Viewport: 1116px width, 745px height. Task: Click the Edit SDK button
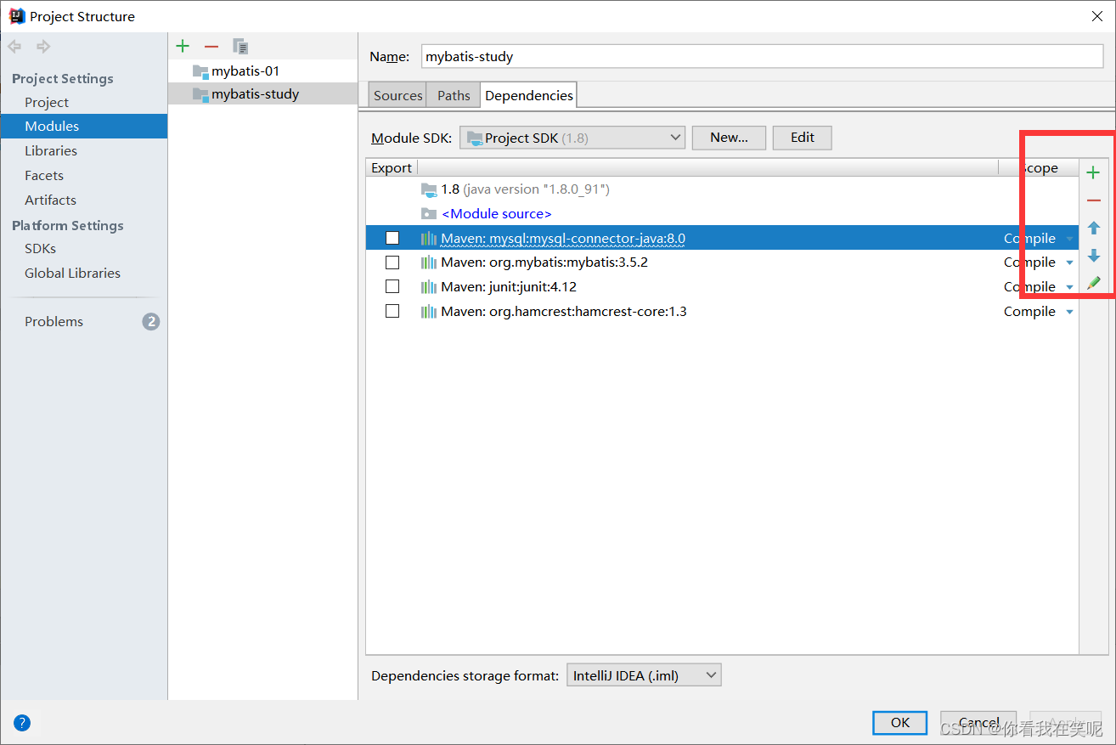coord(802,138)
